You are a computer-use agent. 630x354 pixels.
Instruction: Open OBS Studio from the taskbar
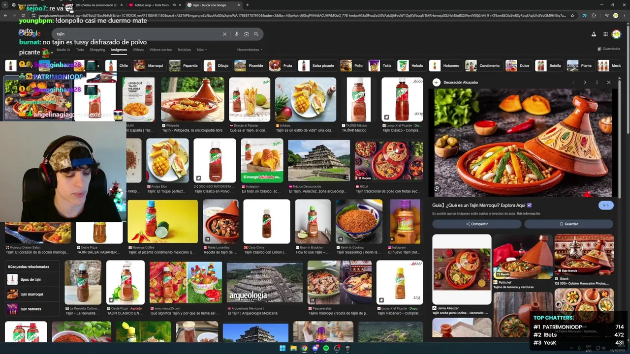(x=337, y=348)
